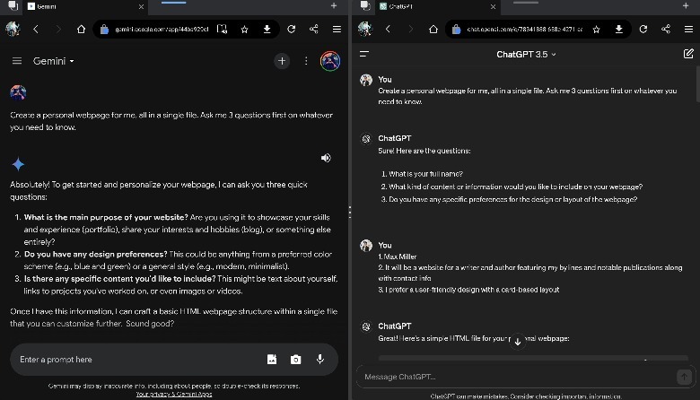Toggle the reader view in Gemini address bar
This screenshot has height=400, width=700.
point(222,29)
